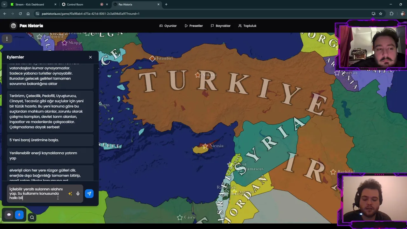This screenshot has width=407, height=229.
Task: Close the Control Room tab
Action: pyautogui.click(x=107, y=4)
